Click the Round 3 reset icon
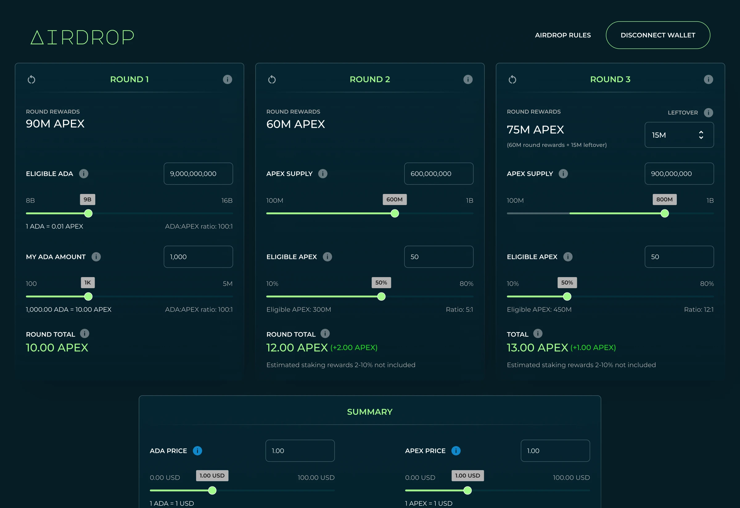The width and height of the screenshot is (740, 508). pos(512,79)
